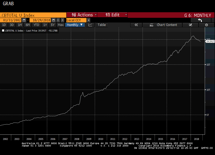Select the 1M range tab
The height and width of the screenshot is (155, 215).
point(20,25)
